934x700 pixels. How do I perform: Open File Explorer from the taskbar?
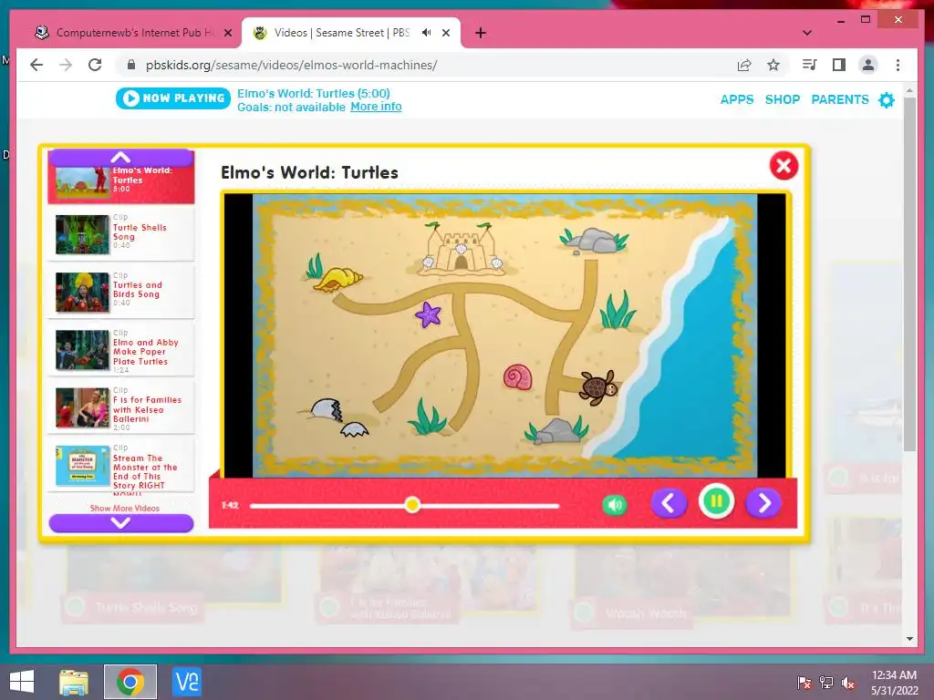tap(74, 682)
